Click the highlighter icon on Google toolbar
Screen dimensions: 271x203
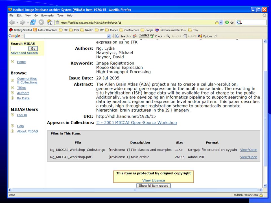point(216,36)
